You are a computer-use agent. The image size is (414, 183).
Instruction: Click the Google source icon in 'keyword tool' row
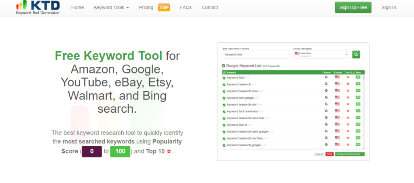[326, 77]
